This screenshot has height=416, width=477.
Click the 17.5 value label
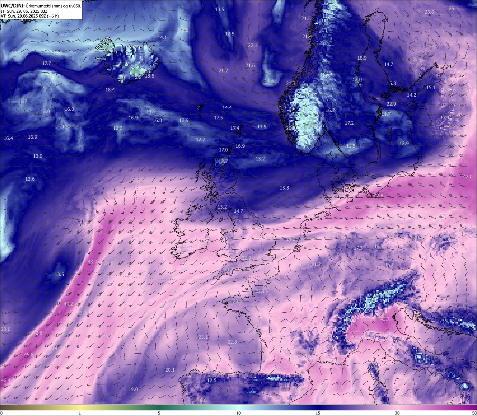(x=218, y=118)
